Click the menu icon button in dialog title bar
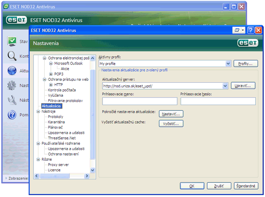The image size is (265, 197). click(x=237, y=30)
